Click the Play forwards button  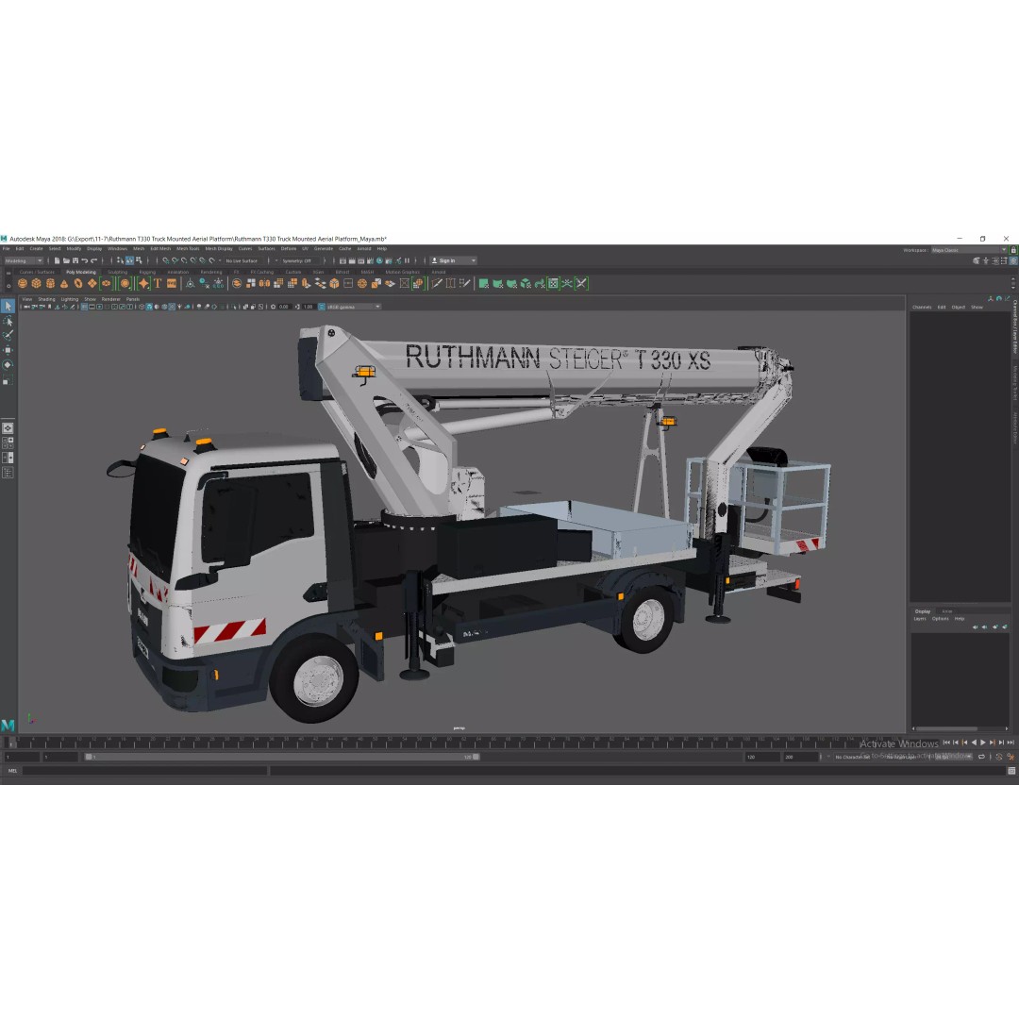coord(982,743)
